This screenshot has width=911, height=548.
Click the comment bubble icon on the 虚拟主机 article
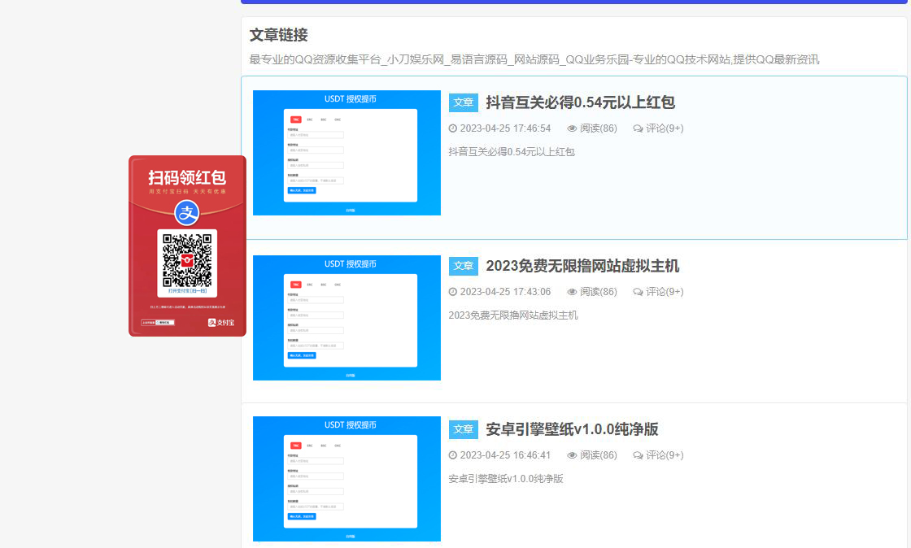[x=638, y=292]
